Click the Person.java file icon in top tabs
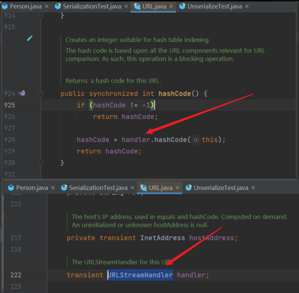The image size is (299, 293). pos(5,6)
